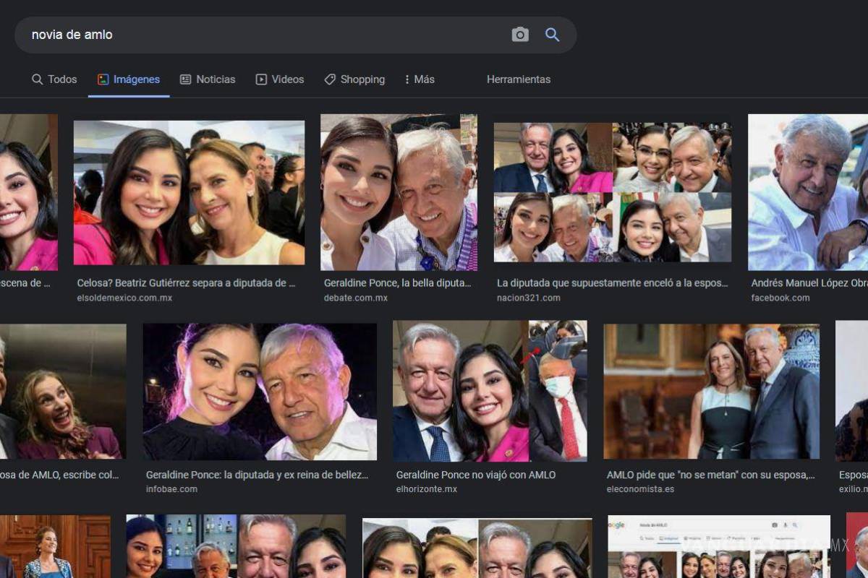Click the result titled 'Geraldine Ponce no viajó con AMLO'
This screenshot has height=578, width=868.
(475, 475)
